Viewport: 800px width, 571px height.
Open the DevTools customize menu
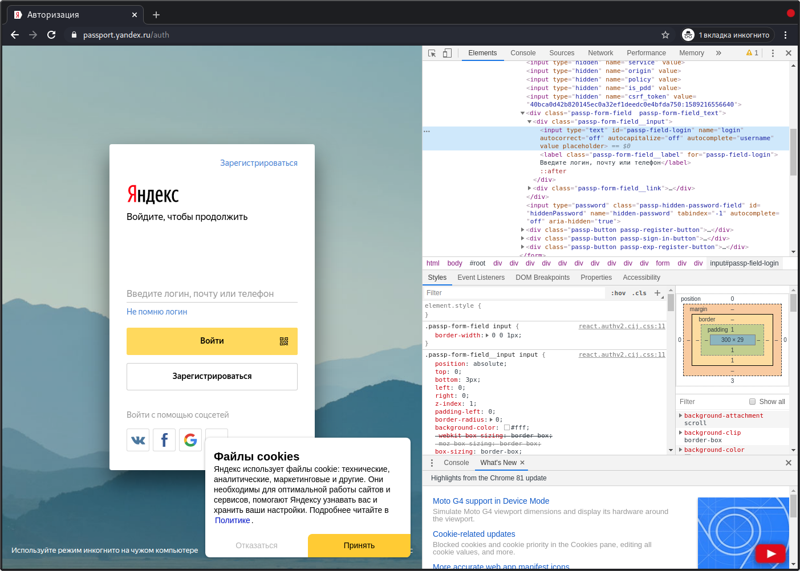click(x=773, y=53)
